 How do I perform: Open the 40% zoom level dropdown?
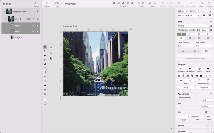[57, 3]
